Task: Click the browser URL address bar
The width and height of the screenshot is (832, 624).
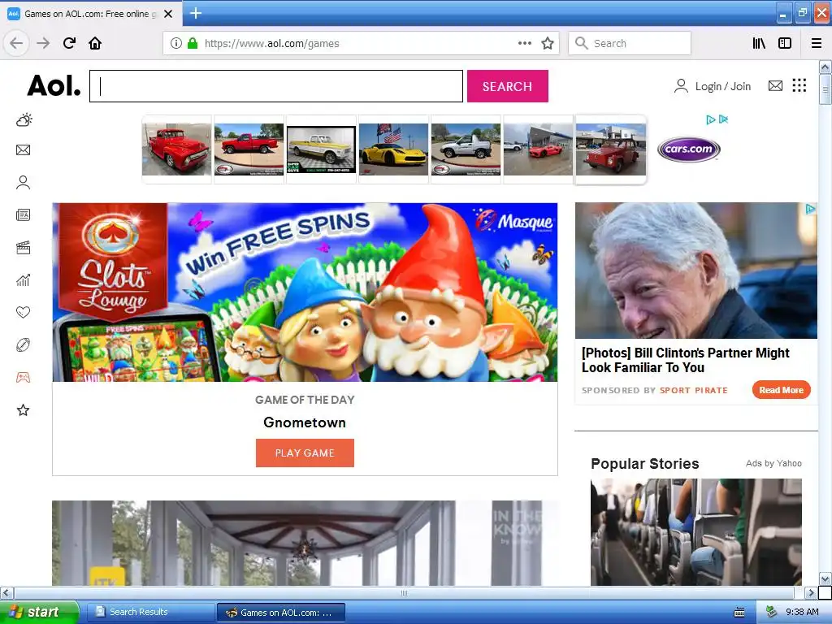Action: [x=361, y=43]
